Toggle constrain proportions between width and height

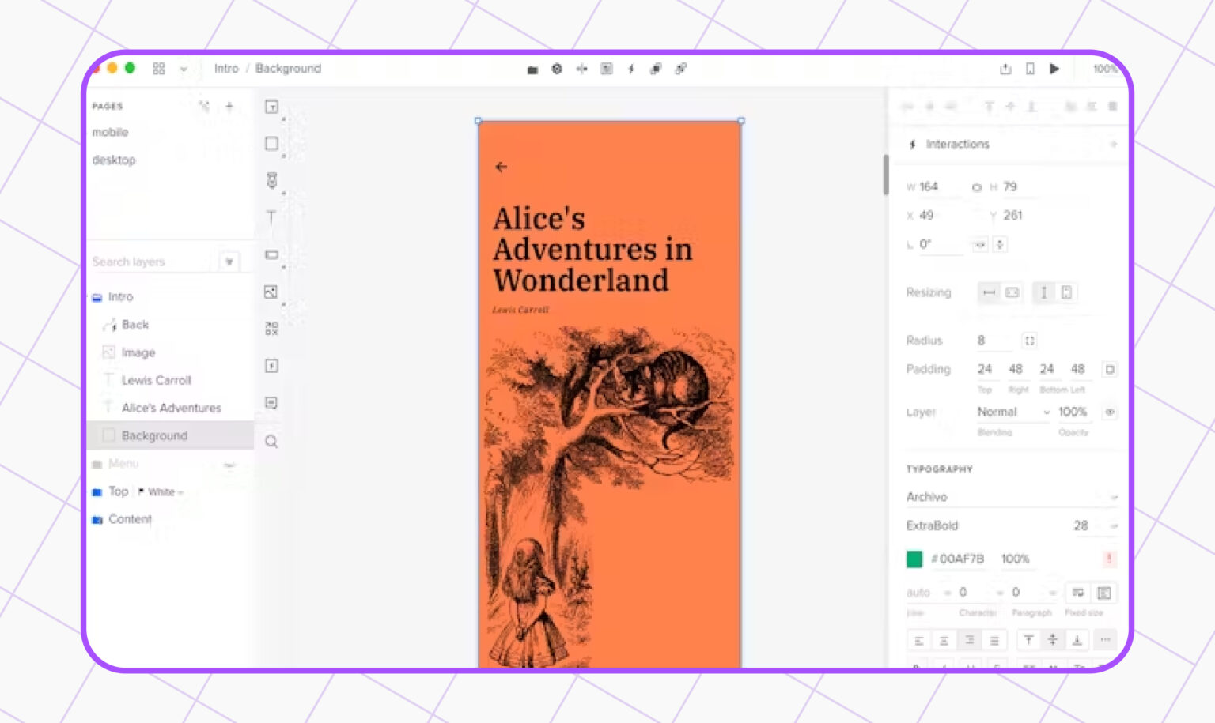(x=977, y=186)
